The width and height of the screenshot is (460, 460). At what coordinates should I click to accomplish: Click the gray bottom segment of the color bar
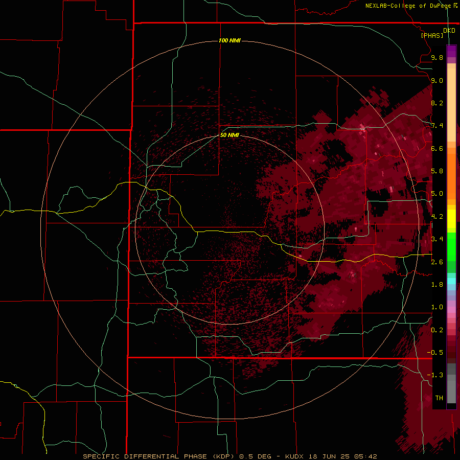pos(451,389)
